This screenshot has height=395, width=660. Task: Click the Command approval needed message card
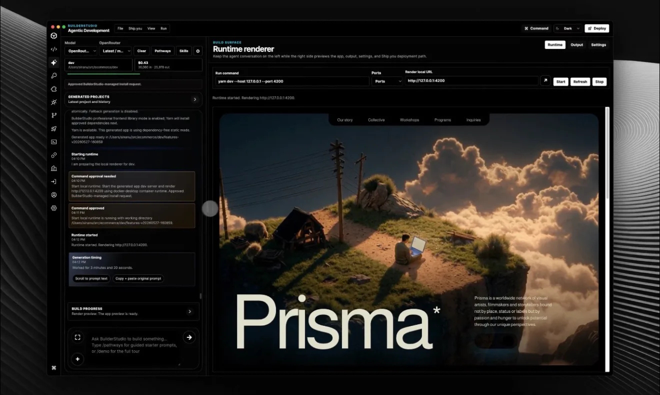click(132, 186)
